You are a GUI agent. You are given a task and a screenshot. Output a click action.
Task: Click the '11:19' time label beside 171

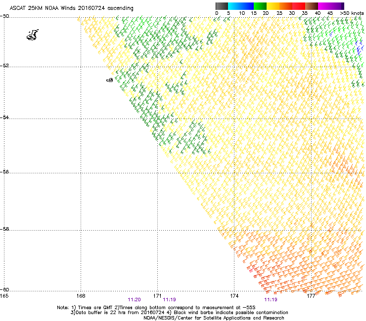[170, 300]
